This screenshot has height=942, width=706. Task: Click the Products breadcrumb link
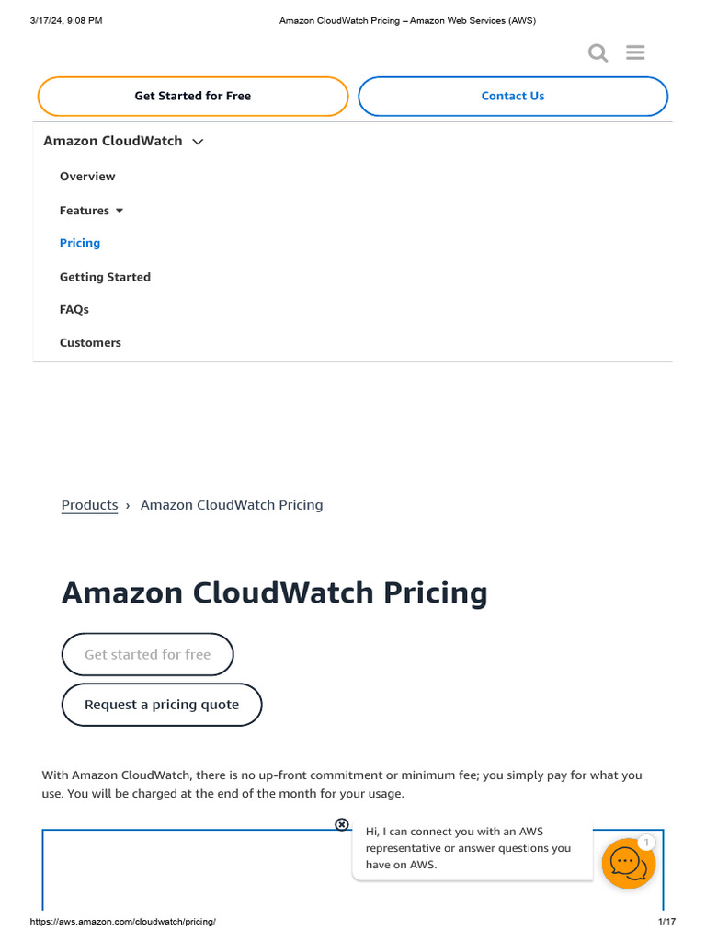[89, 505]
